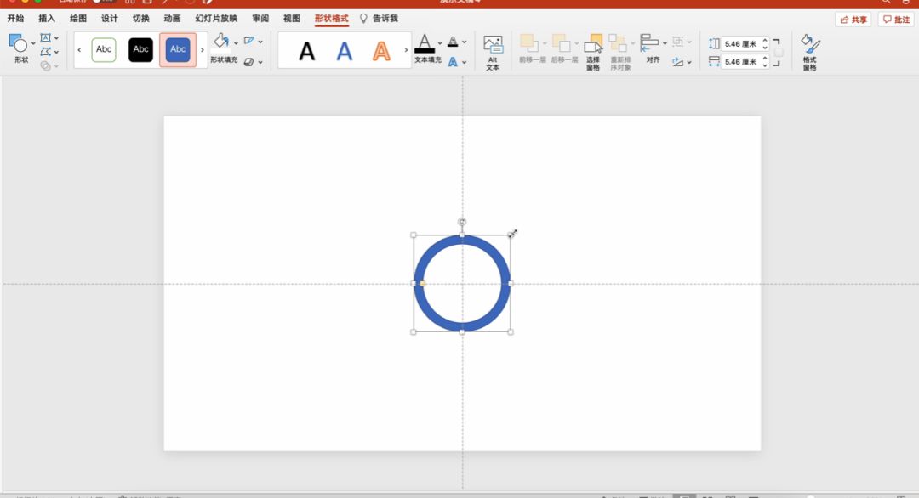
Task: Apply the orange outline A WordArt style
Action: point(381,52)
